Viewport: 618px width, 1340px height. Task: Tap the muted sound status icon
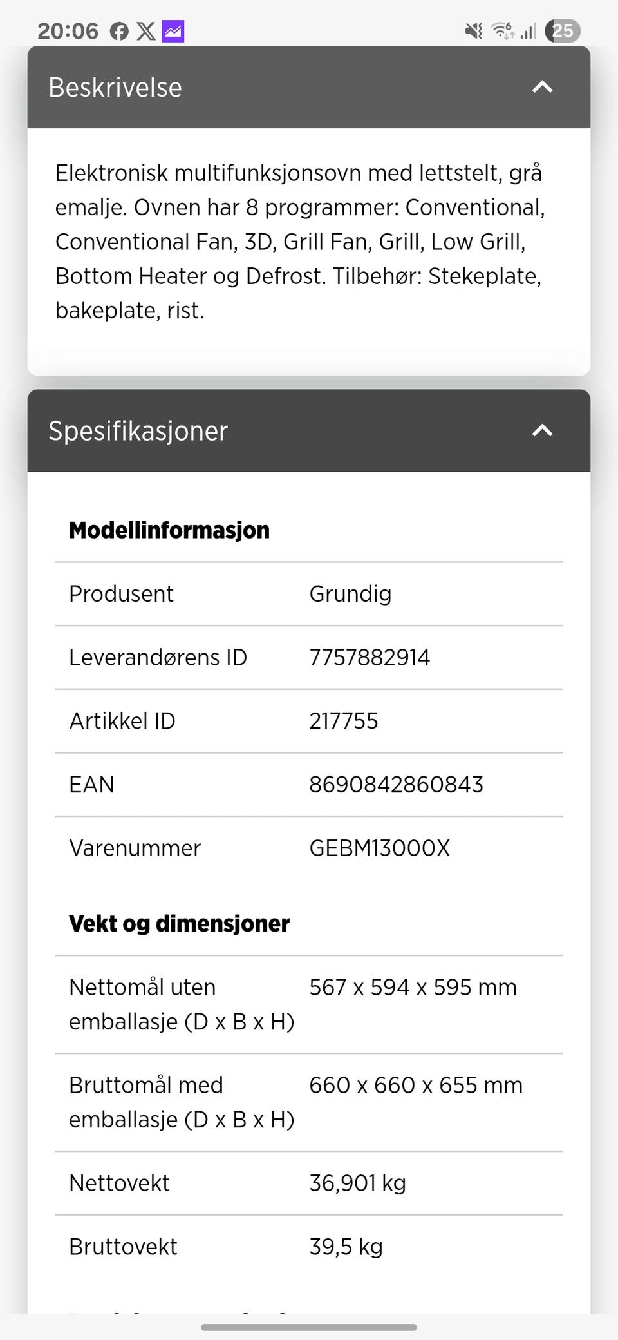(x=474, y=31)
